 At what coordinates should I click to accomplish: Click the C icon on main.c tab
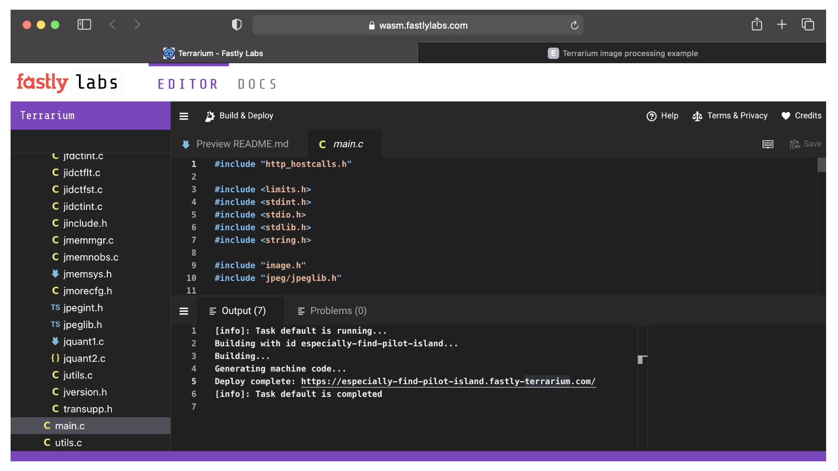(322, 145)
